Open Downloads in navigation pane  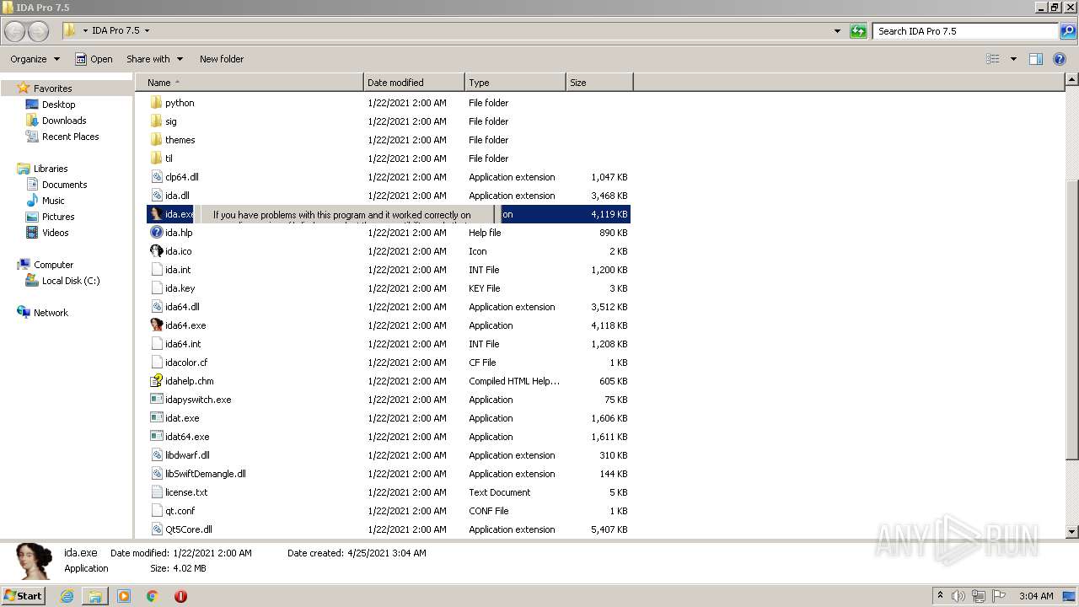click(64, 121)
